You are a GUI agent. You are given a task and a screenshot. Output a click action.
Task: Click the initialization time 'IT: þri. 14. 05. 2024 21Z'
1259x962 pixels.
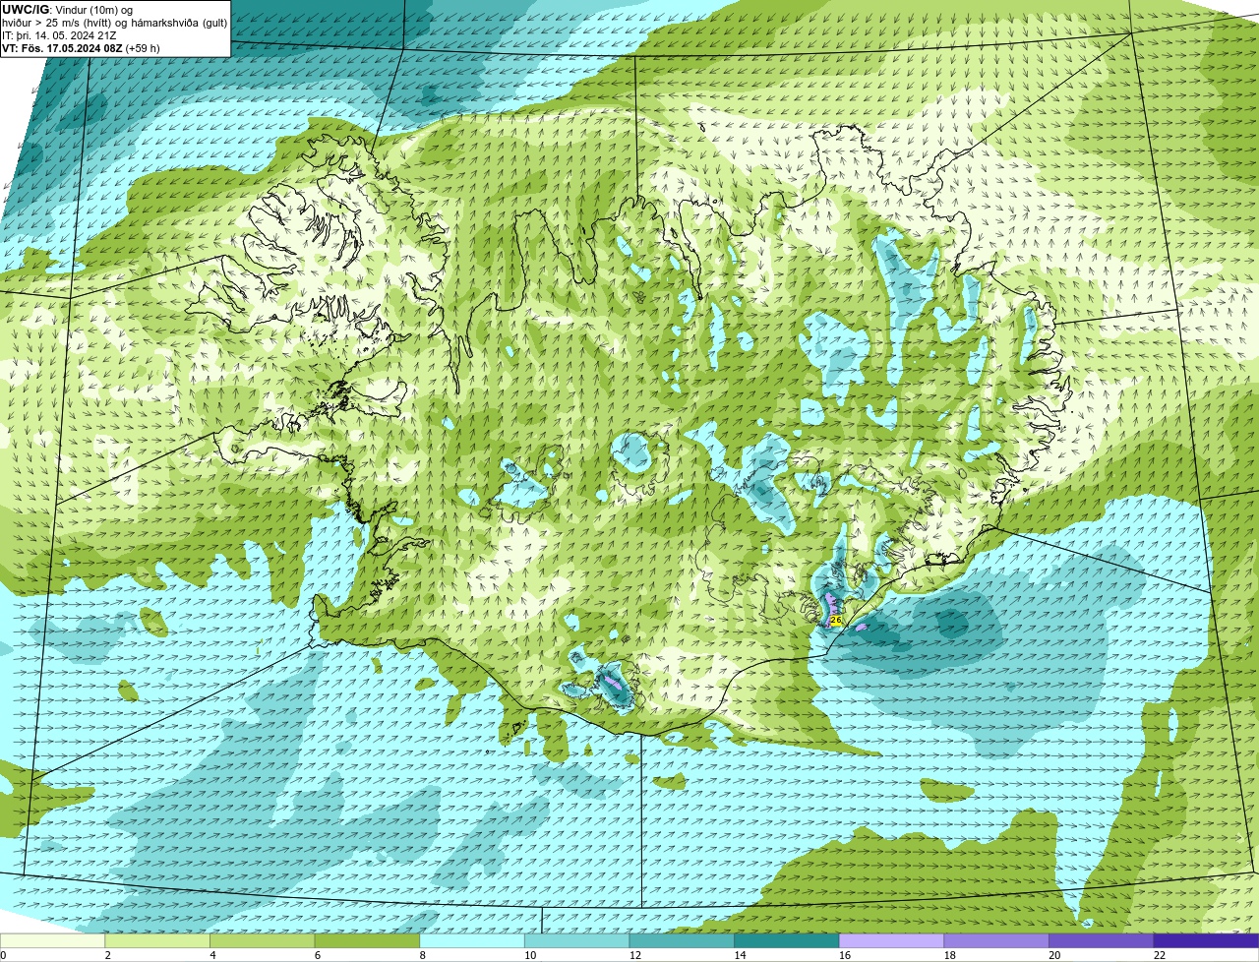59,35
